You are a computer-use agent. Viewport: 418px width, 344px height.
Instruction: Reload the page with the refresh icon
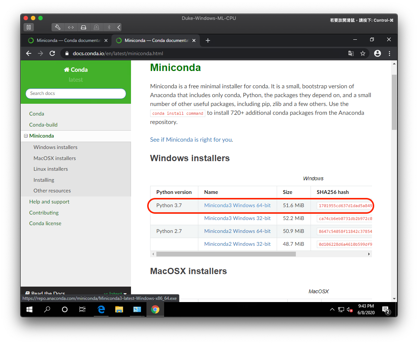click(52, 53)
